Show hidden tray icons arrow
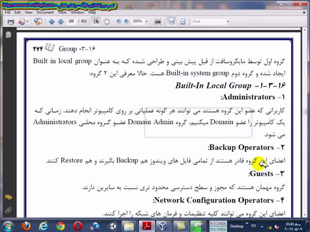Viewport: 310px width, 232px height. coord(262,227)
